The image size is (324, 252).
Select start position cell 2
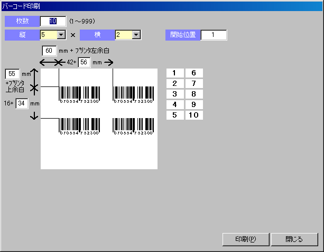pos(175,83)
